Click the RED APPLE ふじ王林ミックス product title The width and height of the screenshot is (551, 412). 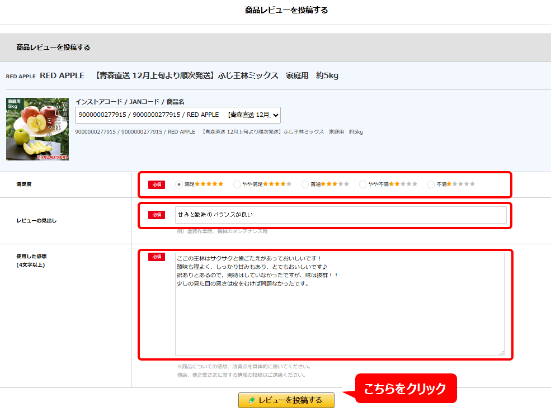coord(189,75)
